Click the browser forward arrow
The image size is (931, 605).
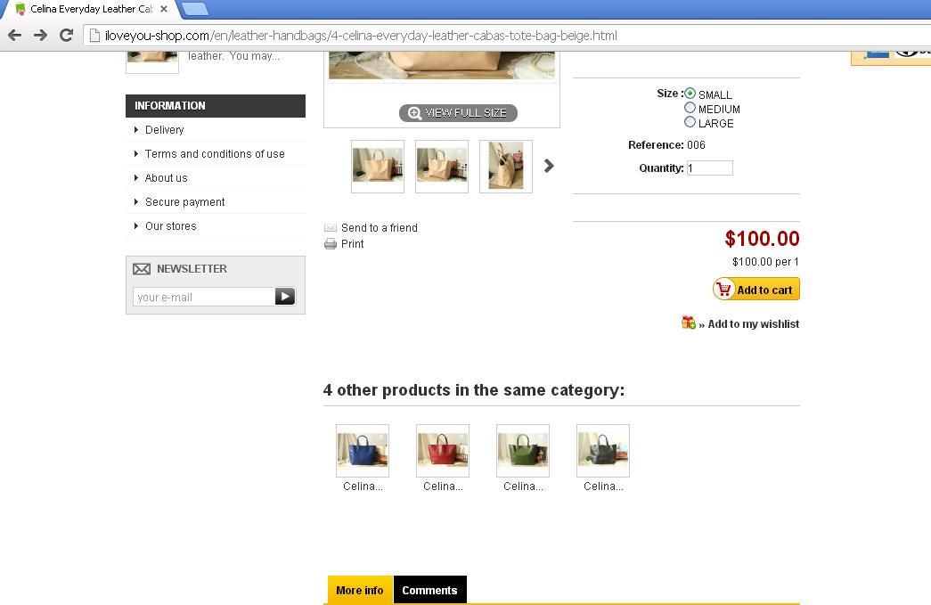pyautogui.click(x=40, y=36)
